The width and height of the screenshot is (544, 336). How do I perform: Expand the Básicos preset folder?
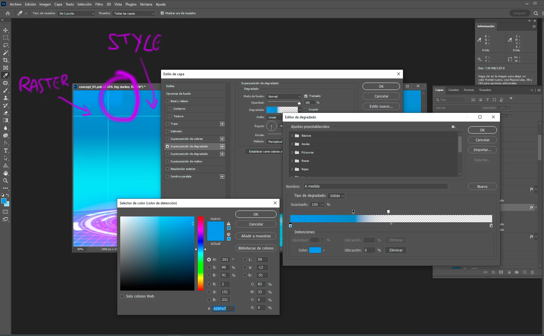pyautogui.click(x=292, y=136)
